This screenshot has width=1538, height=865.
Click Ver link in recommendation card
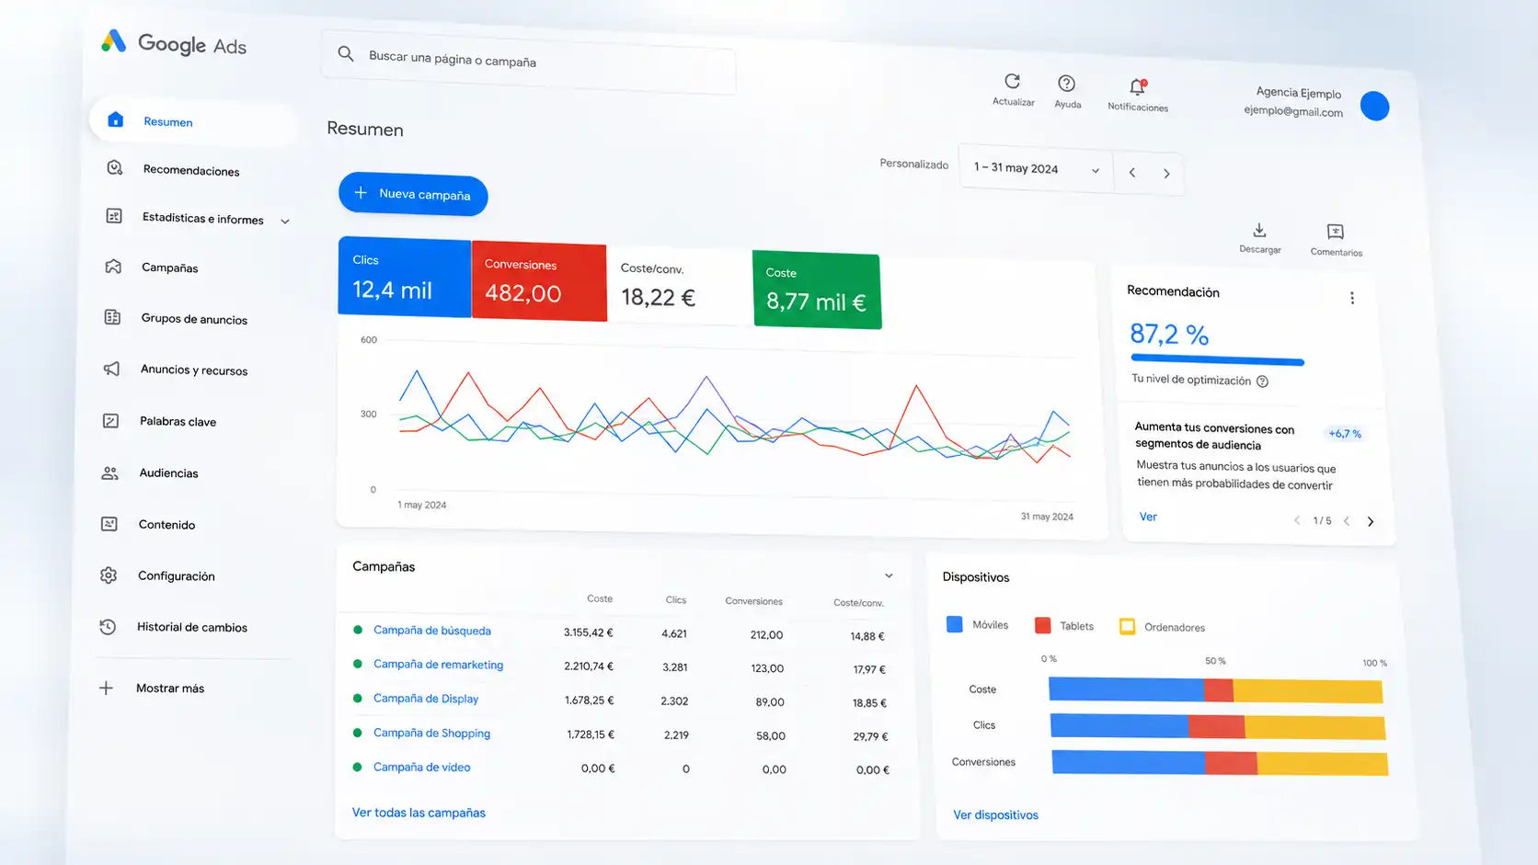(1148, 517)
